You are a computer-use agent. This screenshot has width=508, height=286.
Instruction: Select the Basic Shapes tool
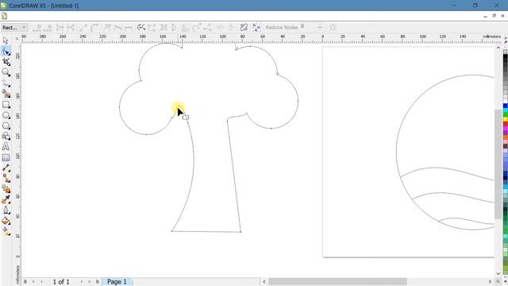6,136
